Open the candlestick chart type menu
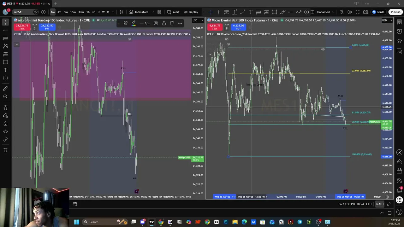This screenshot has width=404, height=227. (x=122, y=12)
